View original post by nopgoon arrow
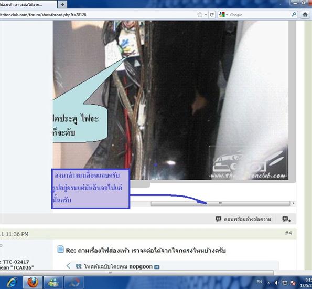Image resolution: width=312 pixels, height=289 pixels. [x=157, y=266]
